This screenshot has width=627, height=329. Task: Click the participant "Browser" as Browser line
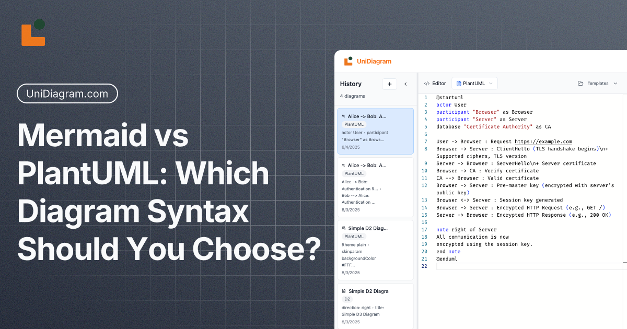point(484,112)
